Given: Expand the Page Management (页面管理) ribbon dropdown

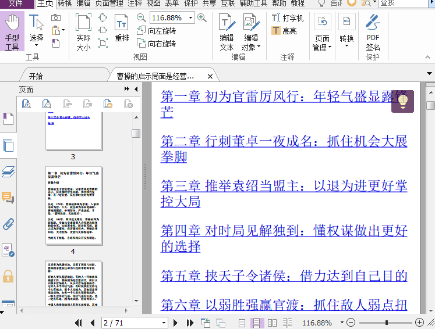Looking at the screenshot, I should pos(330,47).
